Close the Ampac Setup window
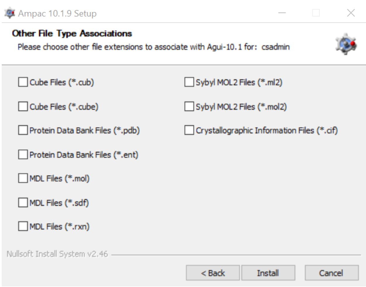This screenshot has height=287, width=366. [x=351, y=13]
